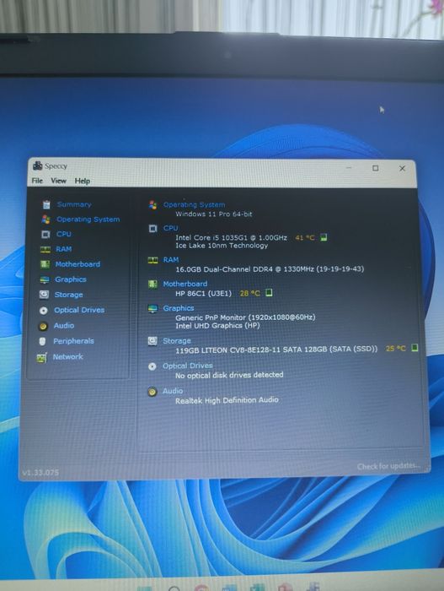Select Summary in the sidebar

[74, 204]
